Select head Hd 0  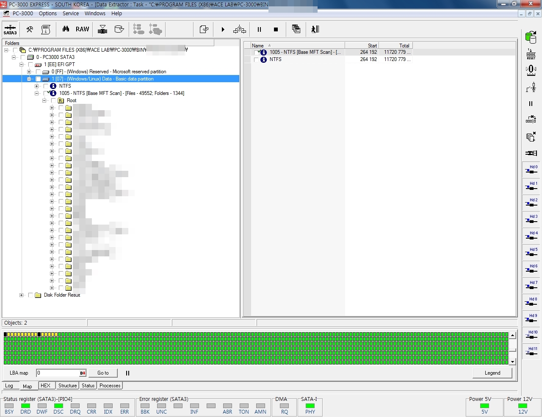(531, 170)
